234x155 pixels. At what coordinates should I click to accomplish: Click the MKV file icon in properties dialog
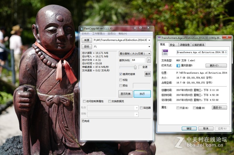(165, 53)
